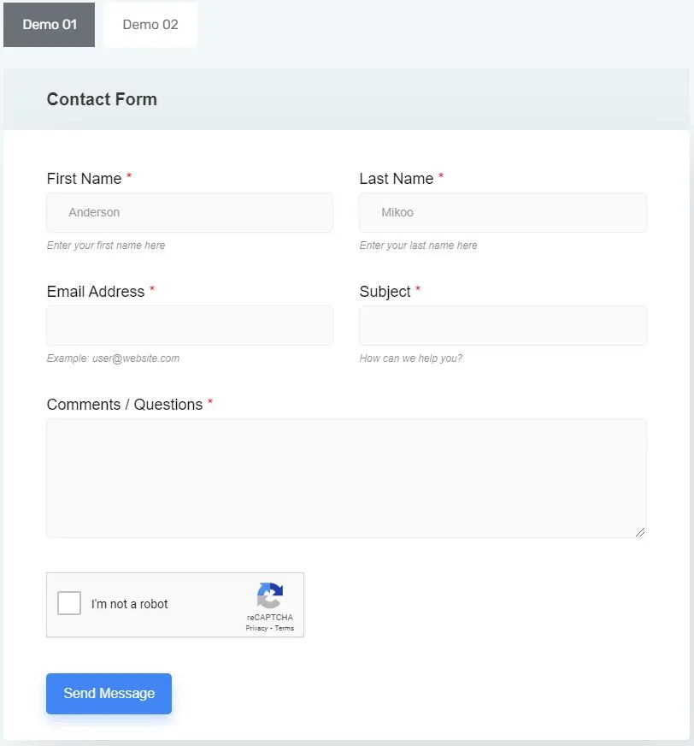Click the Contact Form heading
694x746 pixels.
coord(102,99)
